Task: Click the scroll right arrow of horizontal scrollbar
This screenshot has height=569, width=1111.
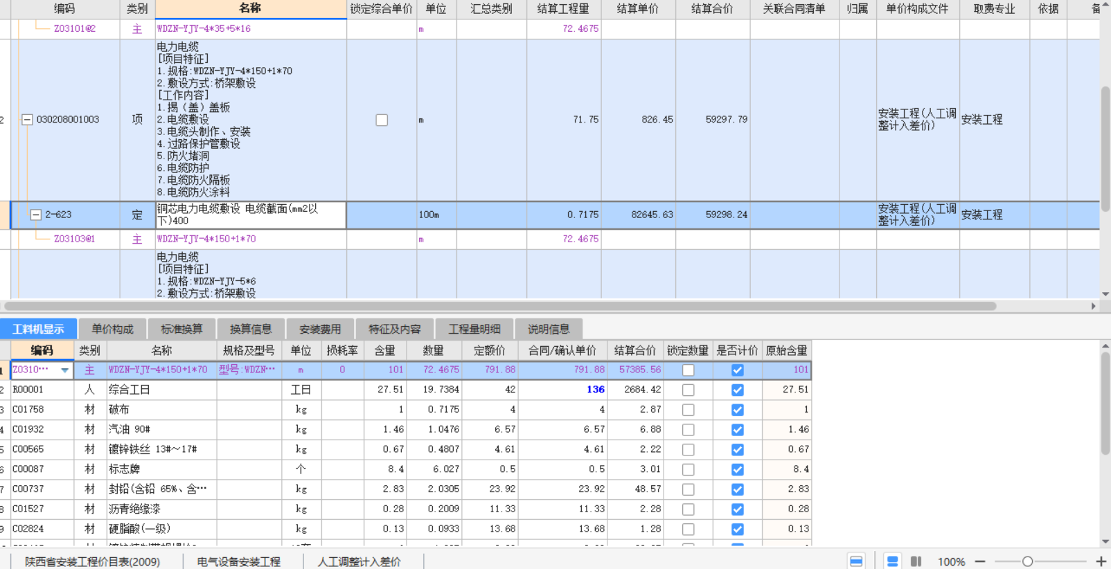Action: tap(1094, 306)
